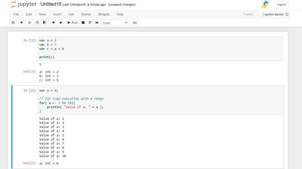Click the Trusted notebook indicator
The image size is (302, 169).
click(248, 14)
